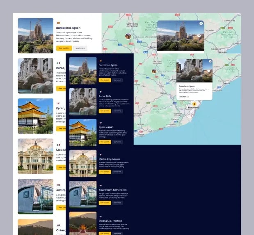Click the 'Mexico City, Mexico' title in dark panel
254x235 pixels.
click(110, 159)
